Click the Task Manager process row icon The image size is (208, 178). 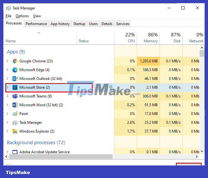[15, 123]
